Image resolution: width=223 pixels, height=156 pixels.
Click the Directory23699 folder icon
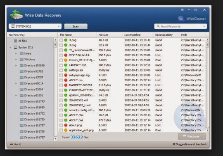tap(21, 89)
